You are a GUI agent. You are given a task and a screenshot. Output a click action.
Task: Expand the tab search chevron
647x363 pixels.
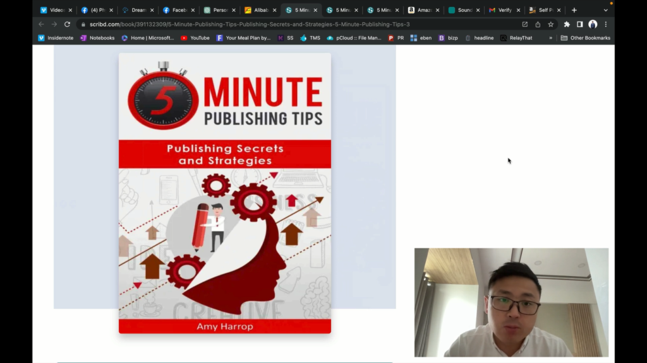coord(606,10)
